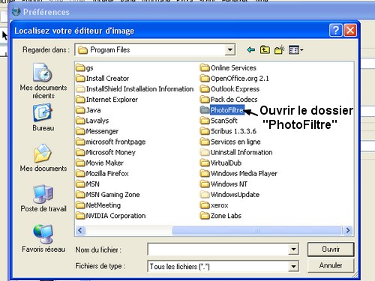Click the horizontal scrollbar thumb
375x281 pixels.
point(256,230)
